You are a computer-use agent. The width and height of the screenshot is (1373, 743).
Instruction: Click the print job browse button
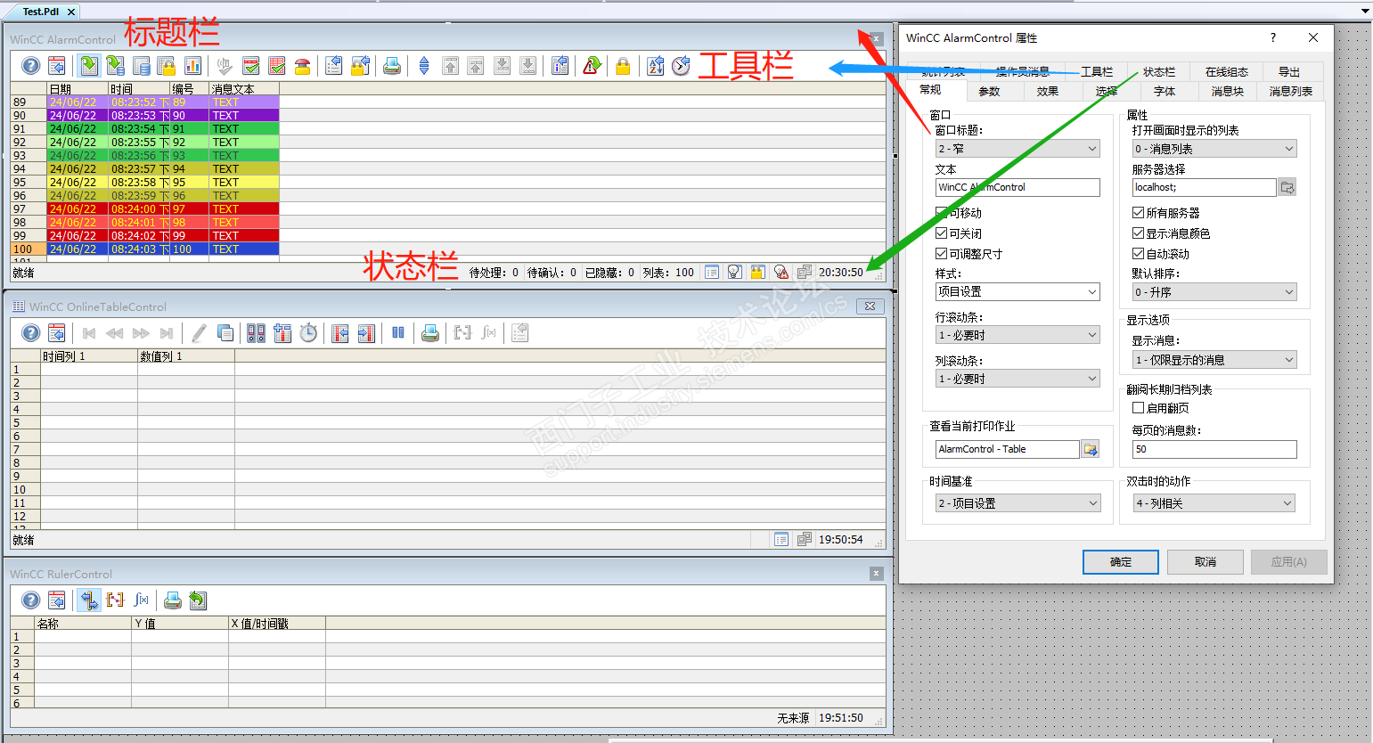tap(1091, 449)
